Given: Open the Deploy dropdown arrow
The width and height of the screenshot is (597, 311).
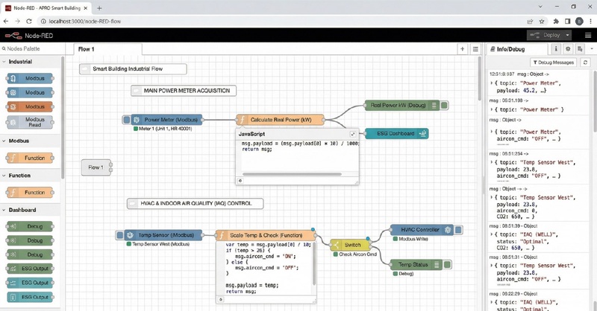Looking at the screenshot, I should (x=568, y=35).
